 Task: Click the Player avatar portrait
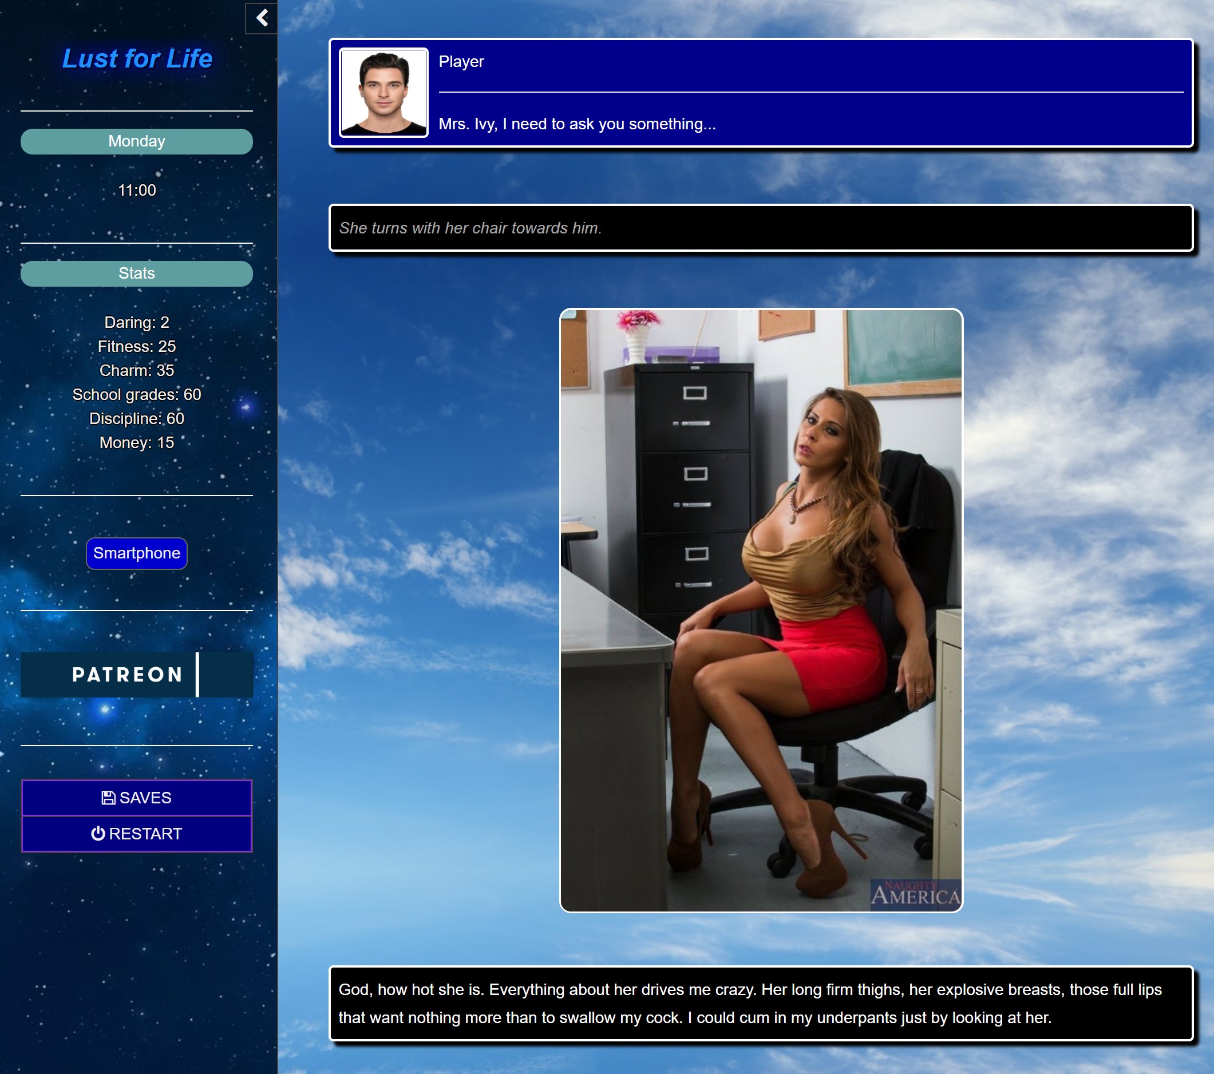point(383,93)
